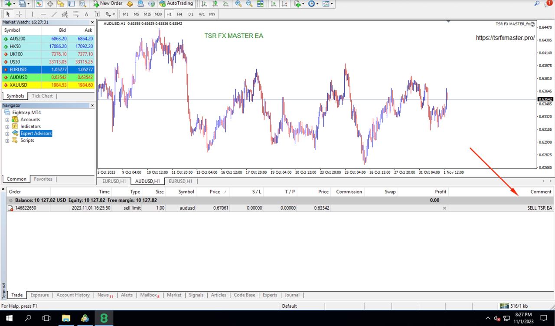Tile chart windows icon

pos(260,3)
